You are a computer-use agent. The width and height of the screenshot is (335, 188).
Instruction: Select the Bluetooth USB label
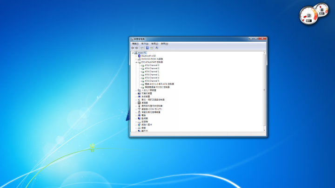[x=148, y=56]
